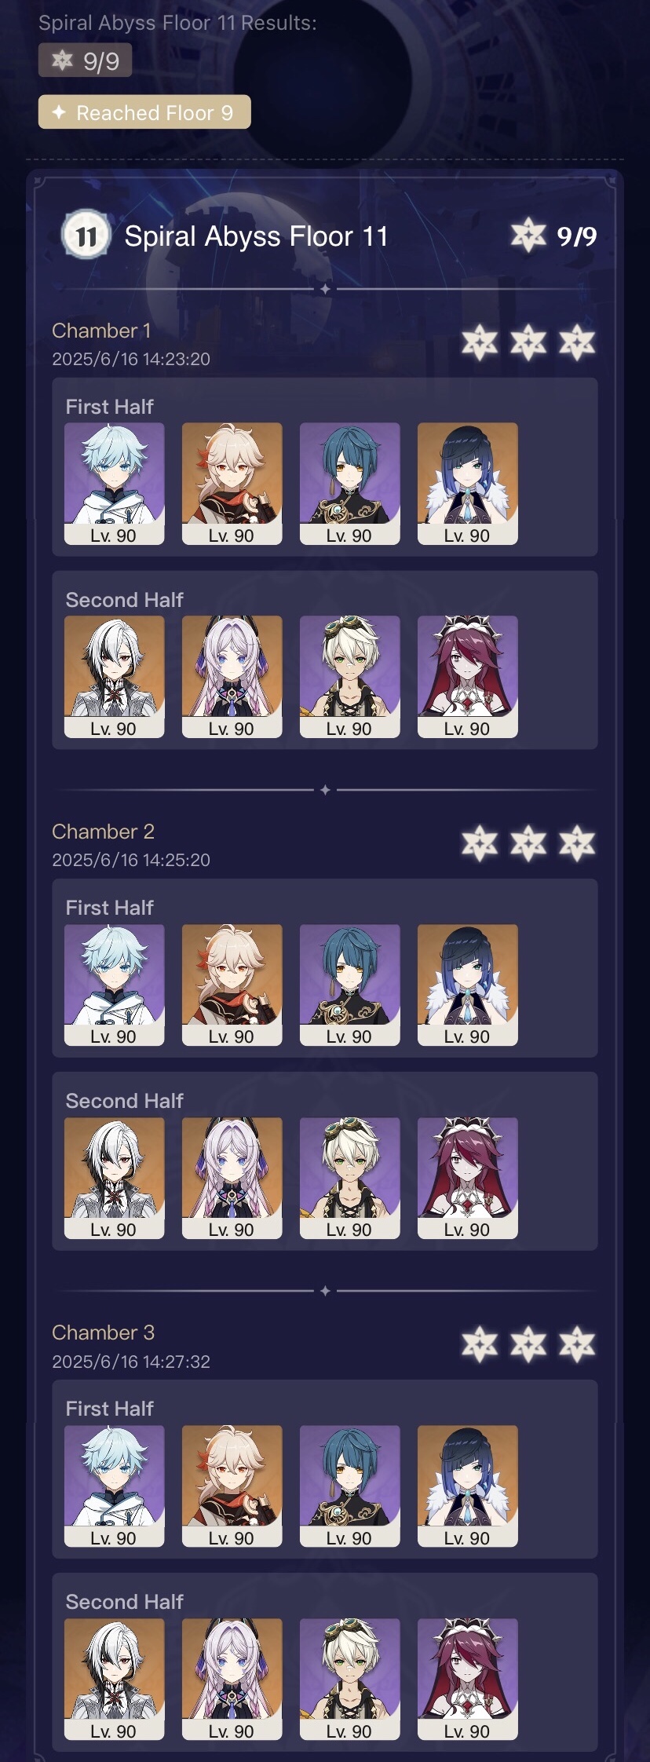Click the floor 11 number emblem icon
Viewport: 650px width, 1762px height.
pyautogui.click(x=86, y=236)
